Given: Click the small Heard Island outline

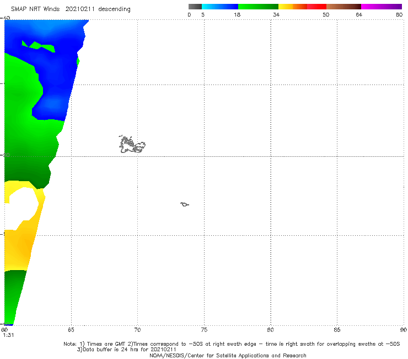Looking at the screenshot, I should [185, 204].
